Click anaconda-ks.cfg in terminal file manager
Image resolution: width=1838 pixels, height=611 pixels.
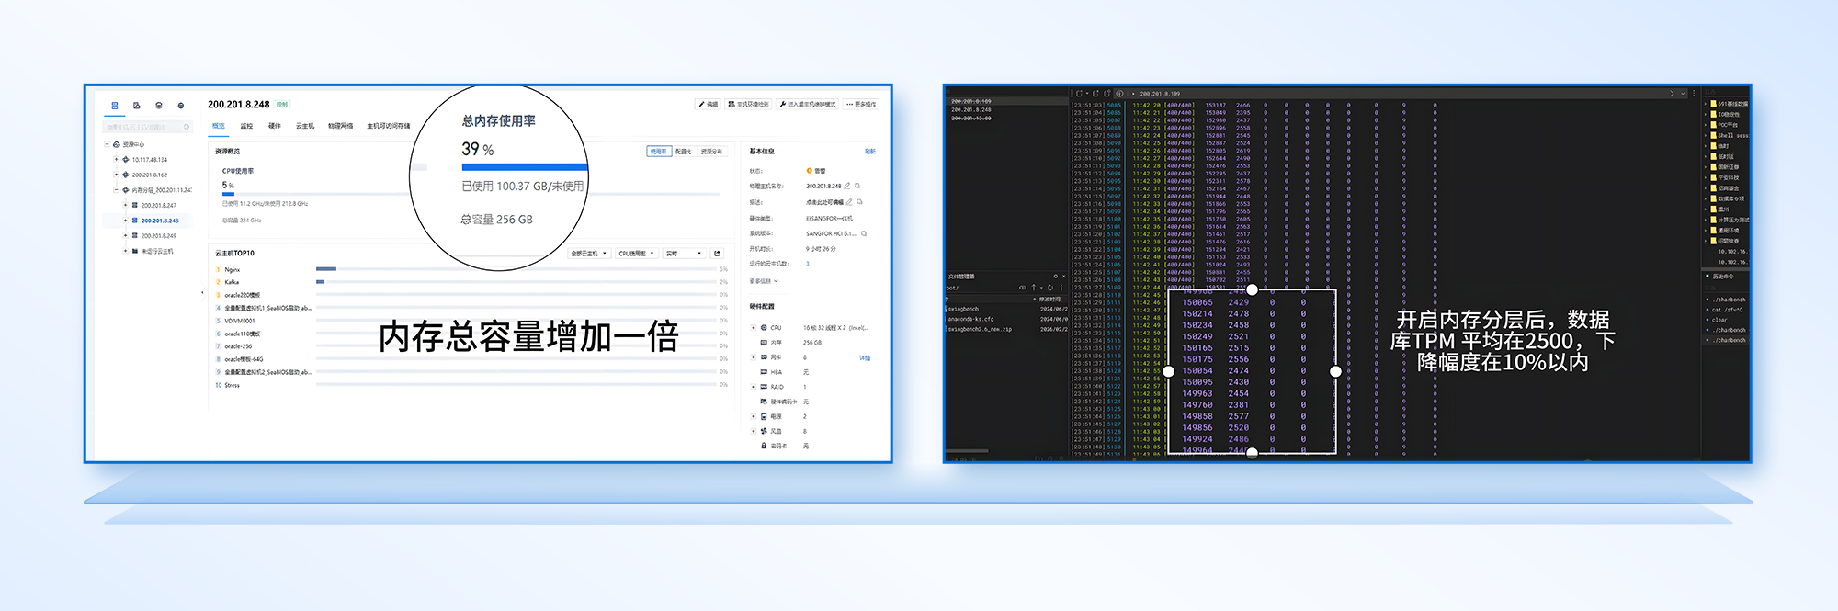coord(970,319)
